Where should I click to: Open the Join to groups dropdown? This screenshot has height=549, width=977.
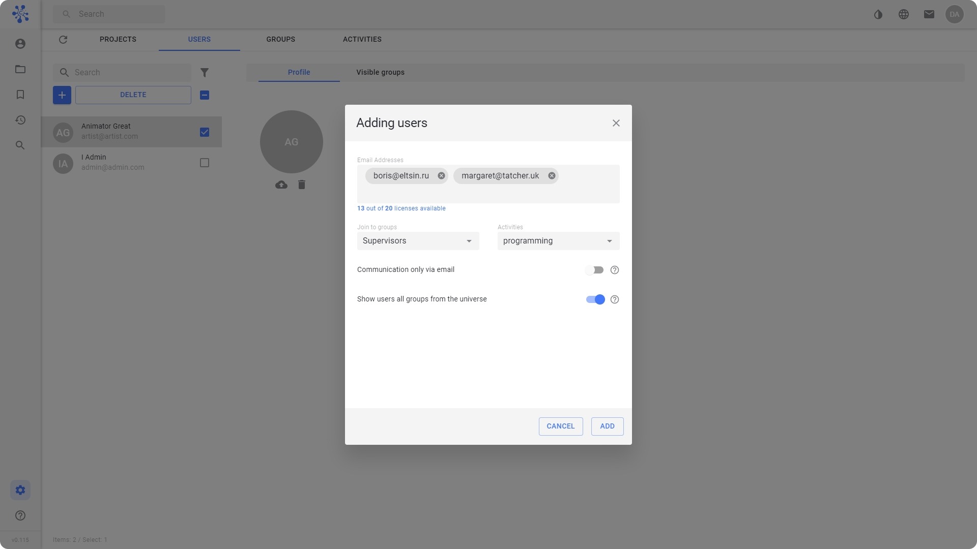pos(418,241)
